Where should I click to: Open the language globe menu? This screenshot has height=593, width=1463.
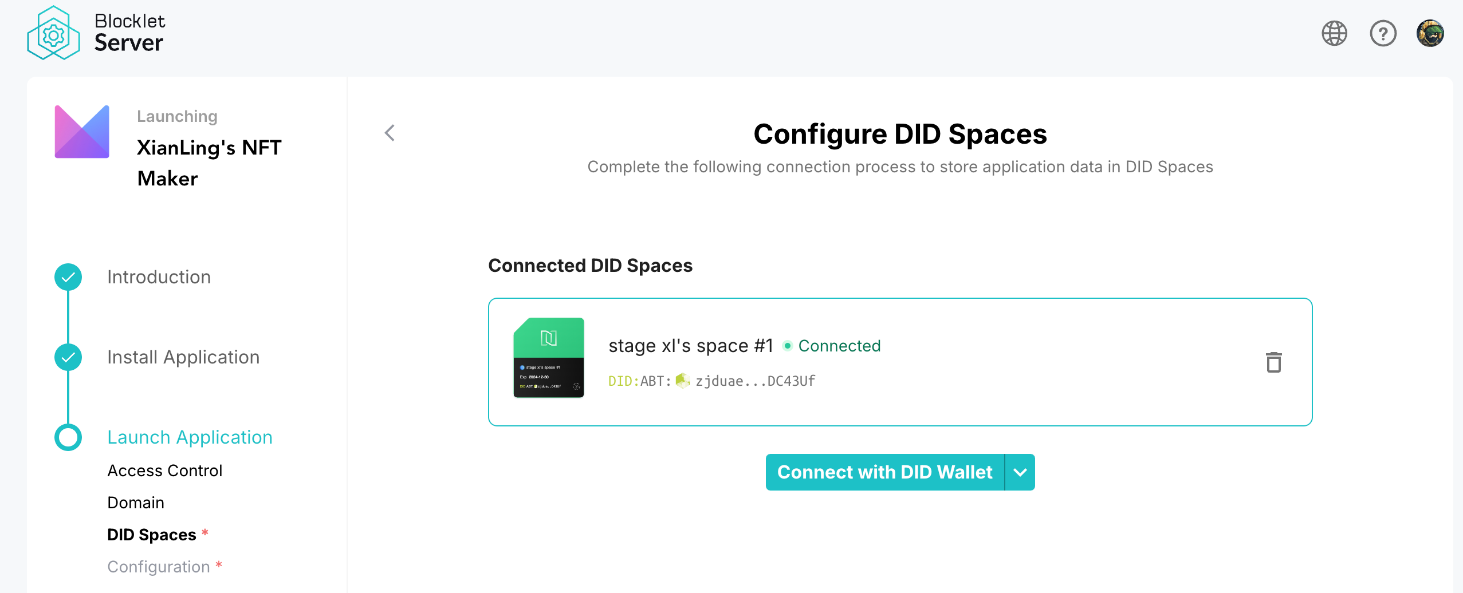(x=1334, y=33)
